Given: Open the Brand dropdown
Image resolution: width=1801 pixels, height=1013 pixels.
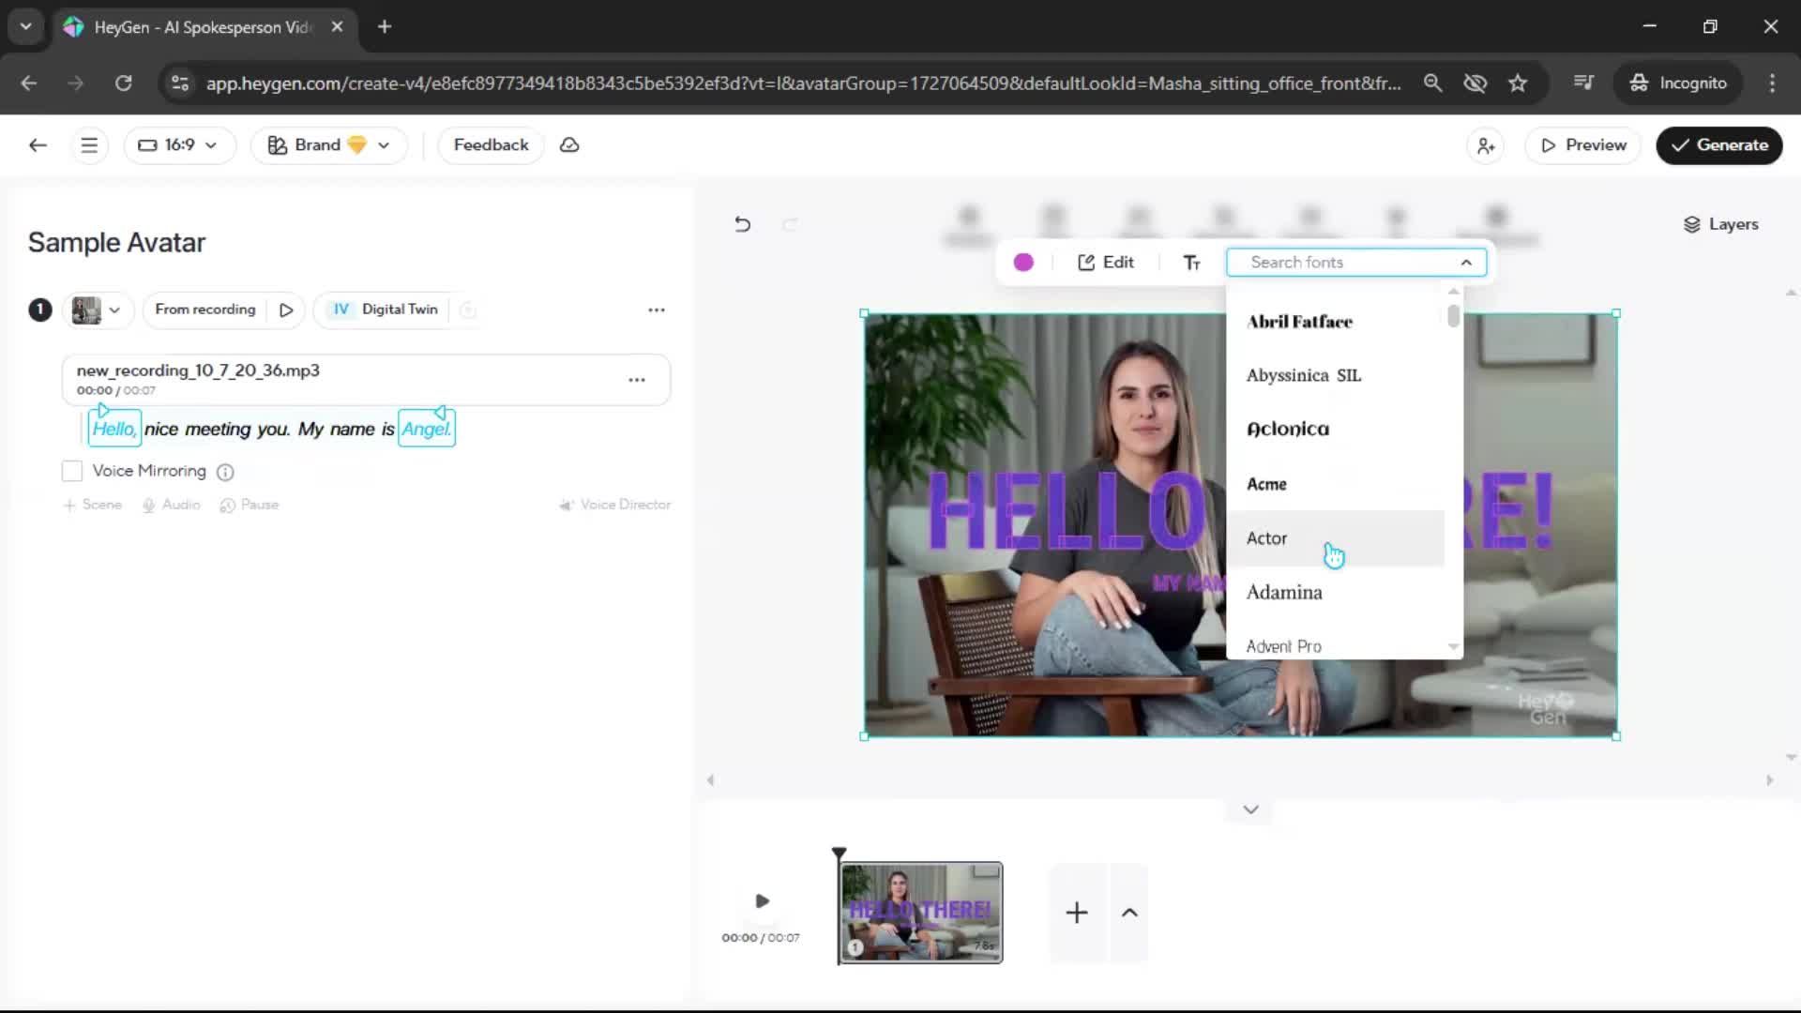Looking at the screenshot, I should (x=328, y=145).
